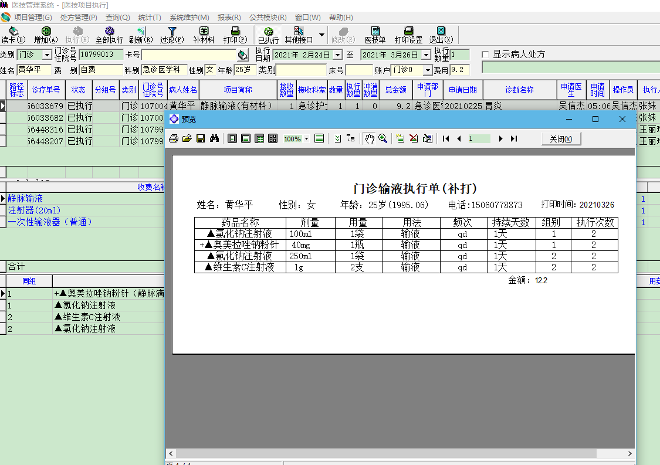Screen dimensions: 660x465
Task: Go to the previous page in preview
Action: (x=459, y=138)
